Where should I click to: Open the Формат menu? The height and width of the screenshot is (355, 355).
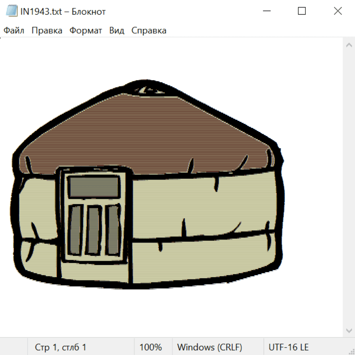point(86,31)
